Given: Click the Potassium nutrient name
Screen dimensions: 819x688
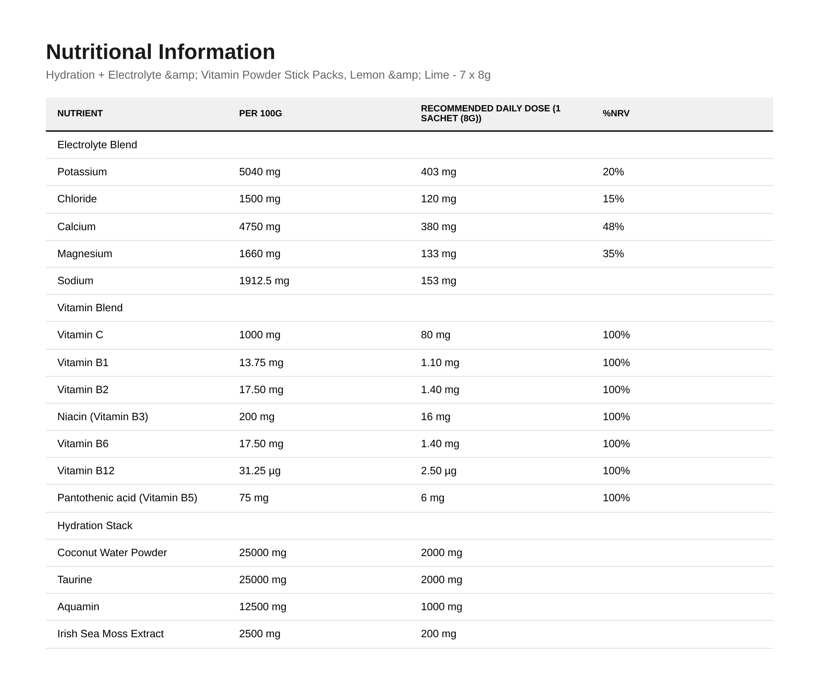Looking at the screenshot, I should pos(82,172).
